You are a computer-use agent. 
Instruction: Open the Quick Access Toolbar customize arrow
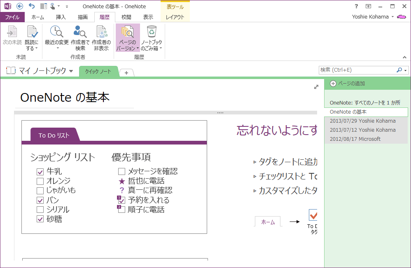click(x=67, y=6)
